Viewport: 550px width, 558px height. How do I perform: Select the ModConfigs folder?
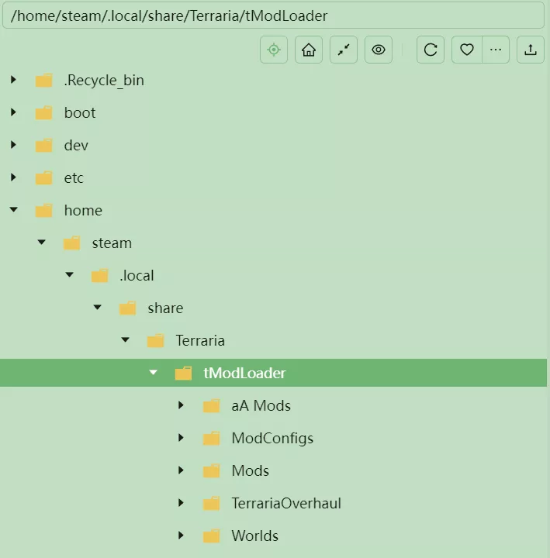[272, 438]
